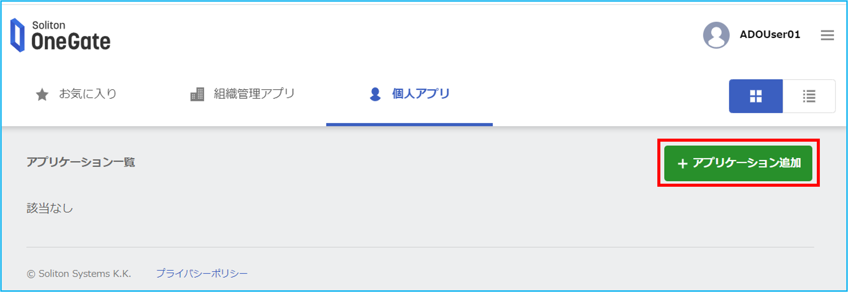Viewport: 848px width, 292px height.
Task: Click the アプリケーション追加 button text
Action: click(x=747, y=163)
